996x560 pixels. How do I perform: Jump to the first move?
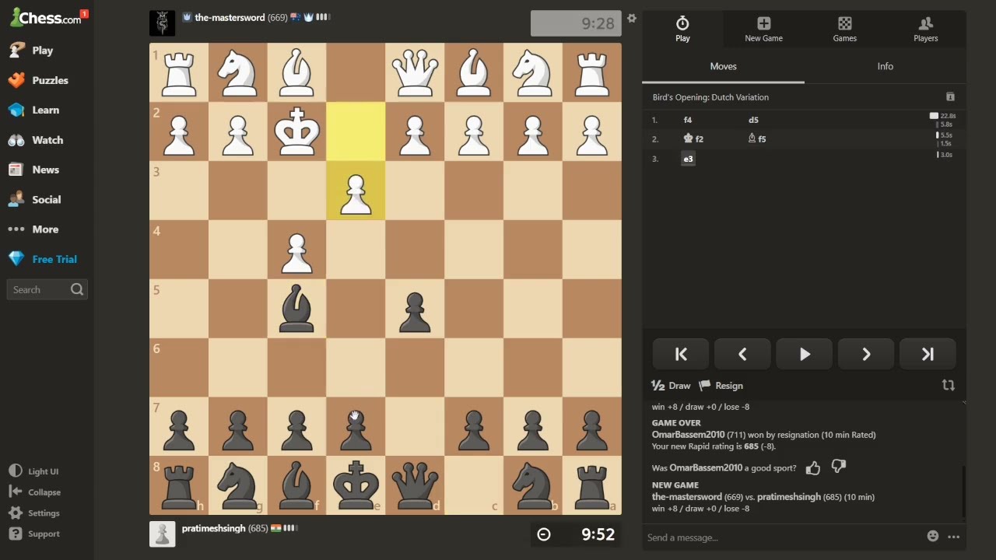(681, 354)
